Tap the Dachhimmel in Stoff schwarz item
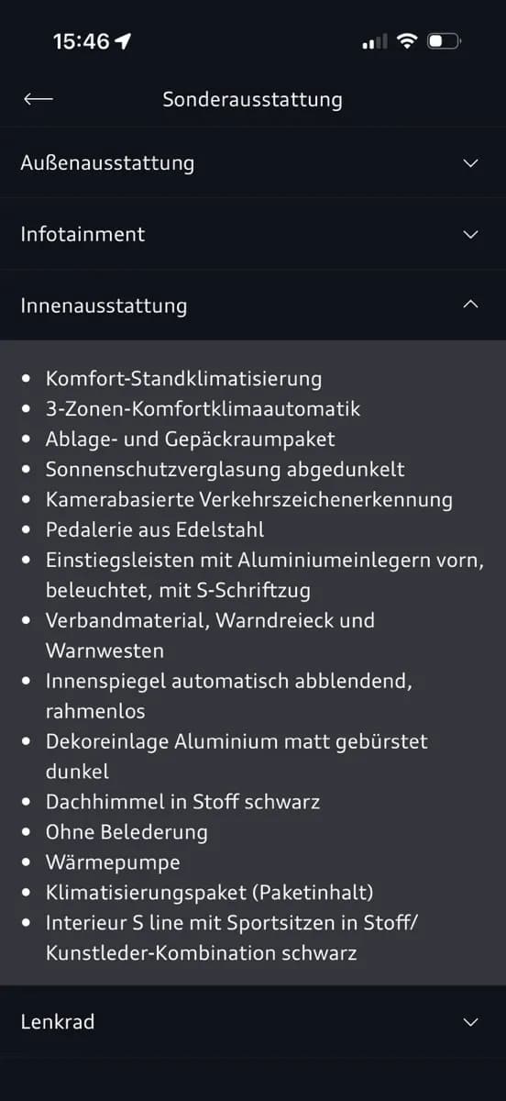506x1101 pixels. coord(182,802)
